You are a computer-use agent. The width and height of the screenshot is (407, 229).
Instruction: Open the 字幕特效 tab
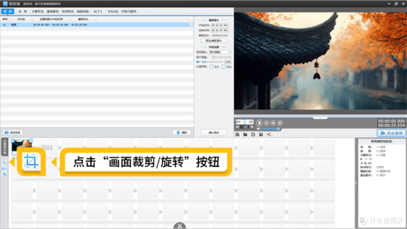[x=38, y=11]
